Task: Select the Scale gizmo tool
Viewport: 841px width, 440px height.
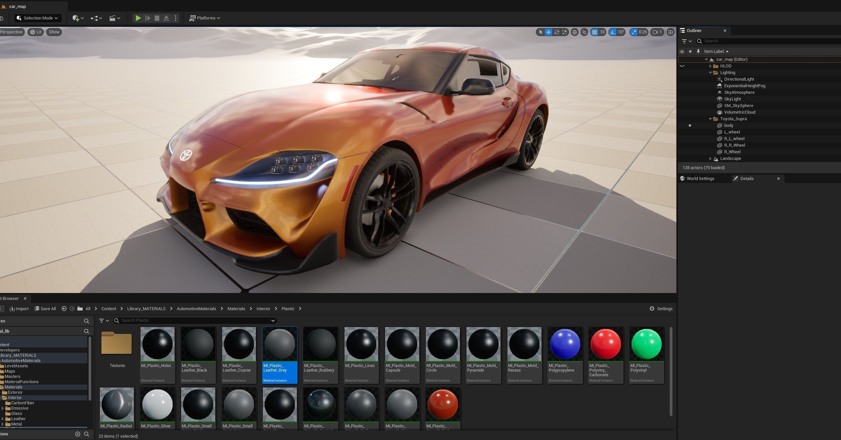Action: pos(565,32)
